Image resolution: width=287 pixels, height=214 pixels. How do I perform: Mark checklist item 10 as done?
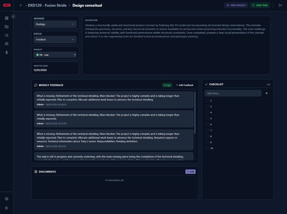[207, 148]
